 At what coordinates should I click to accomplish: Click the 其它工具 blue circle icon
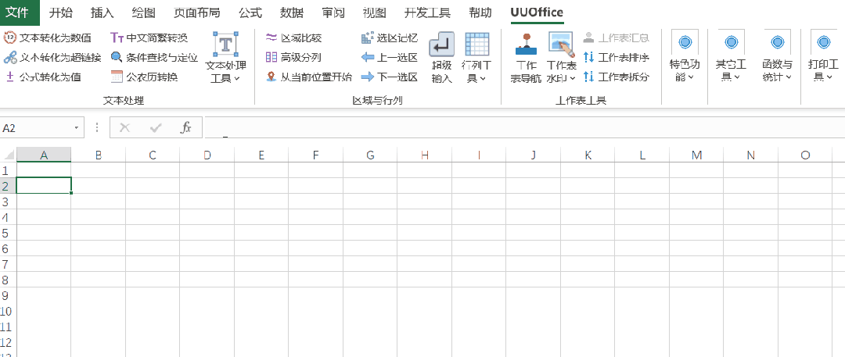(732, 42)
